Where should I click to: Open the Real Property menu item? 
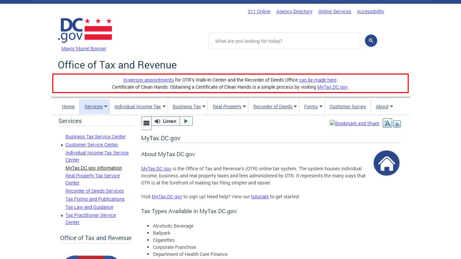pyautogui.click(x=227, y=107)
